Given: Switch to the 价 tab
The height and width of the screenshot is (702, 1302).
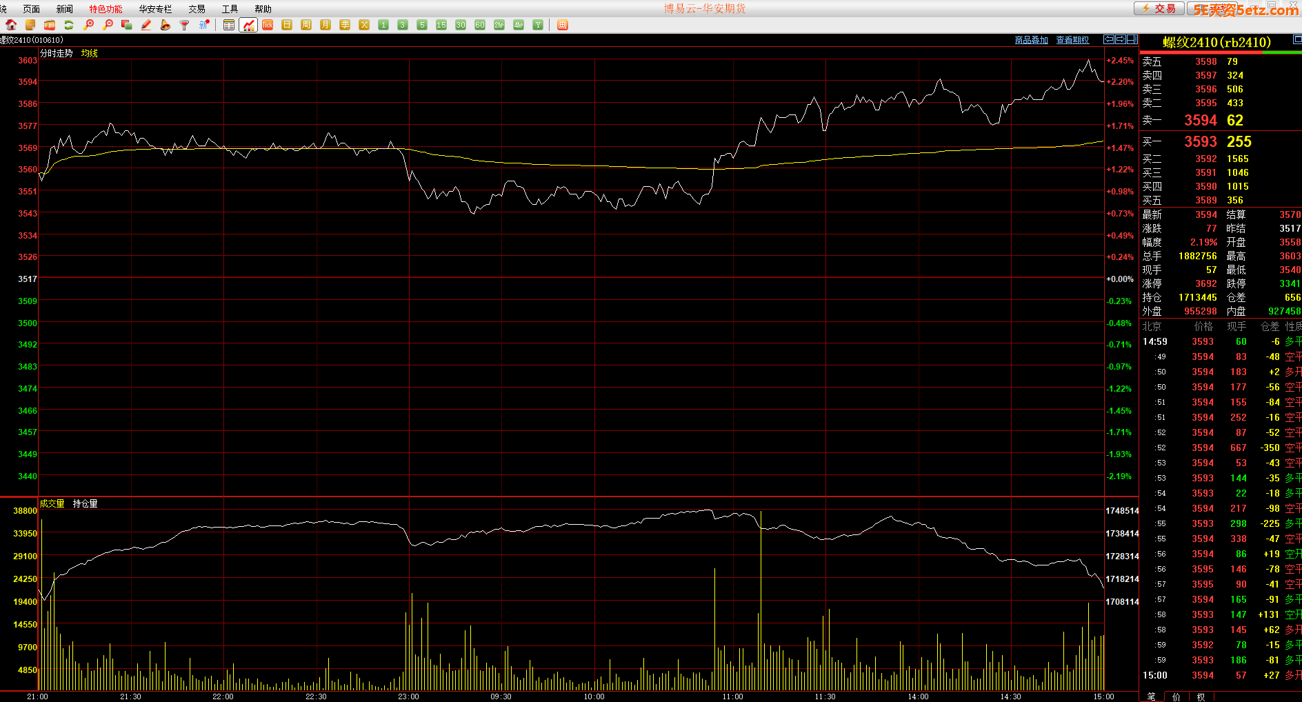Looking at the screenshot, I should point(1176,696).
